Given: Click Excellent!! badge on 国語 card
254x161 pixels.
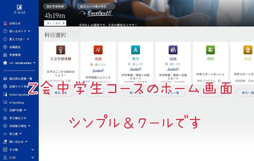Looking at the screenshot, I should [173, 69].
